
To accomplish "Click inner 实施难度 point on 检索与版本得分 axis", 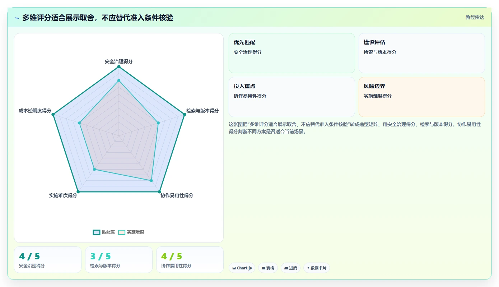I will tap(158, 123).
